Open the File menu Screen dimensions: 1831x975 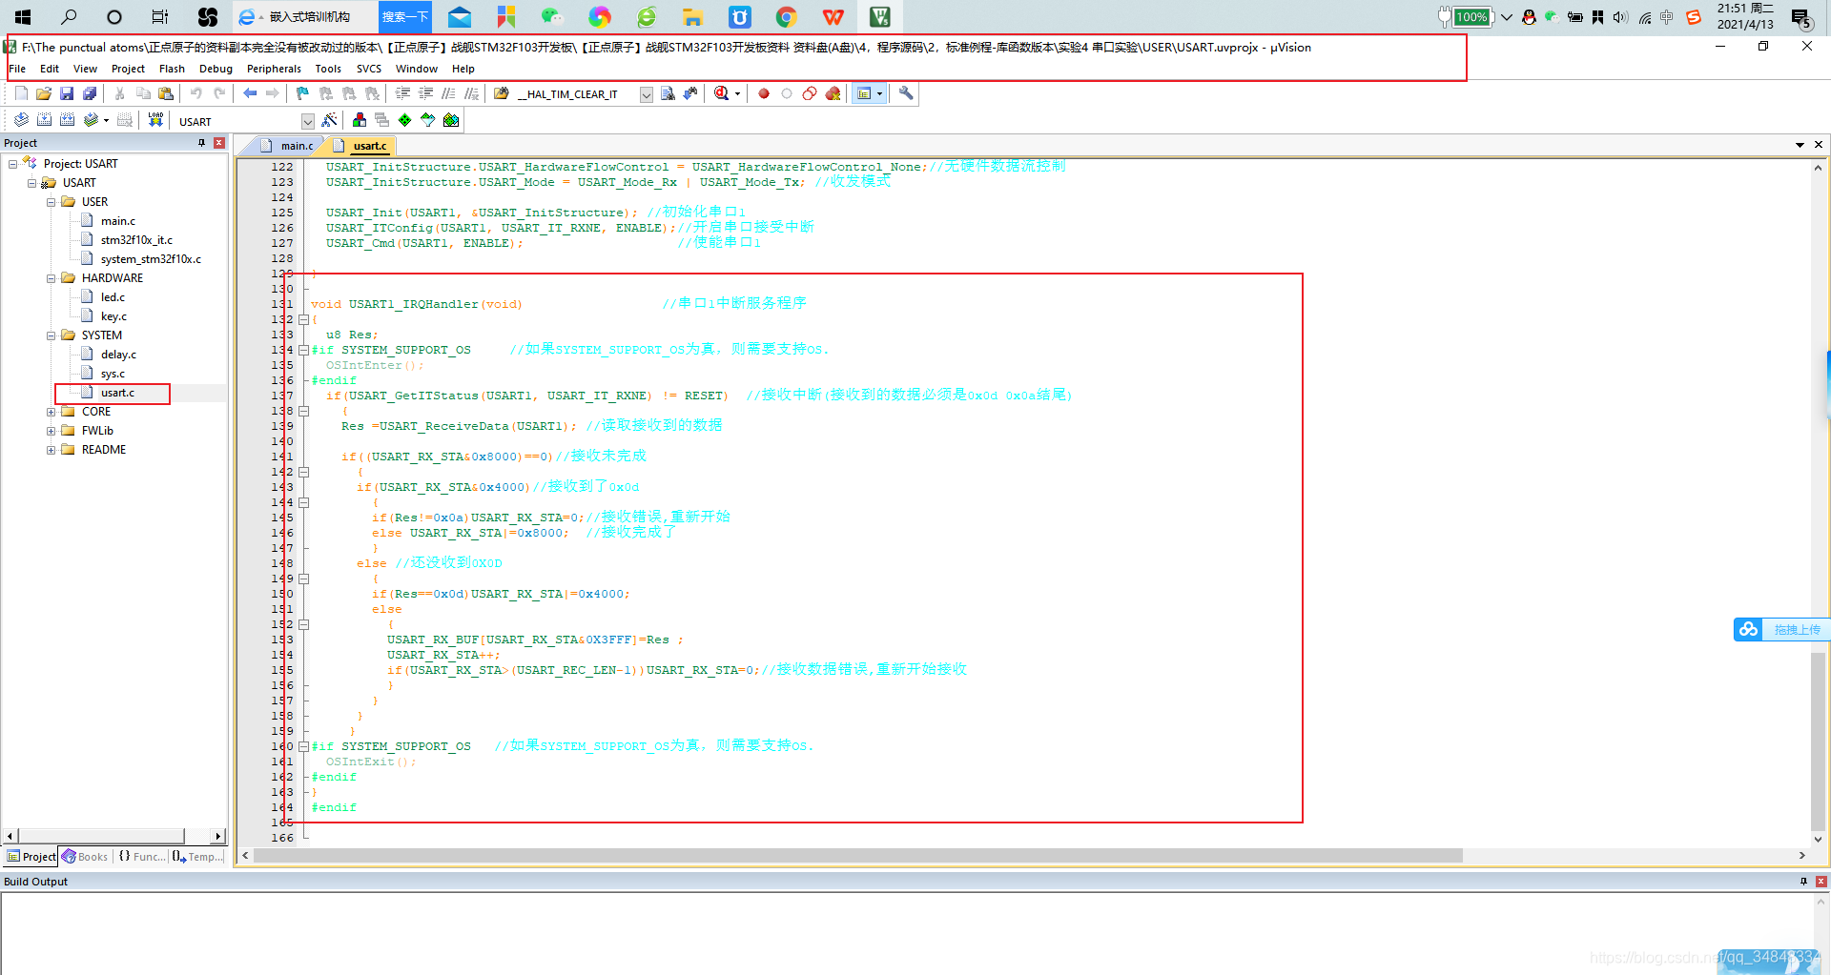point(17,69)
